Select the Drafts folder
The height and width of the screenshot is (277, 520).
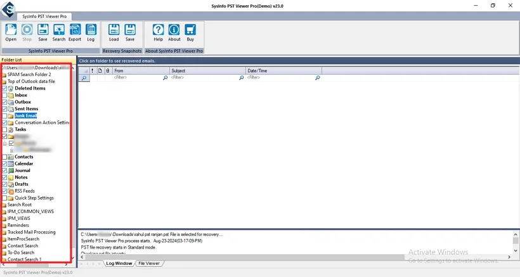click(x=22, y=184)
